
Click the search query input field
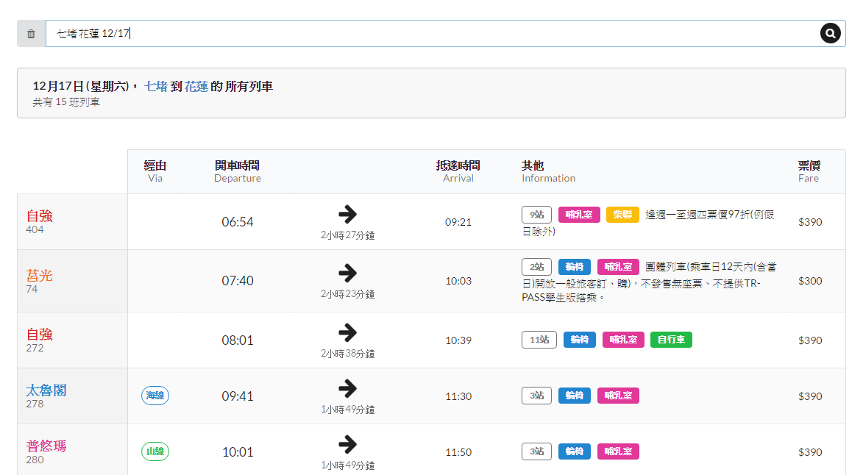(433, 34)
